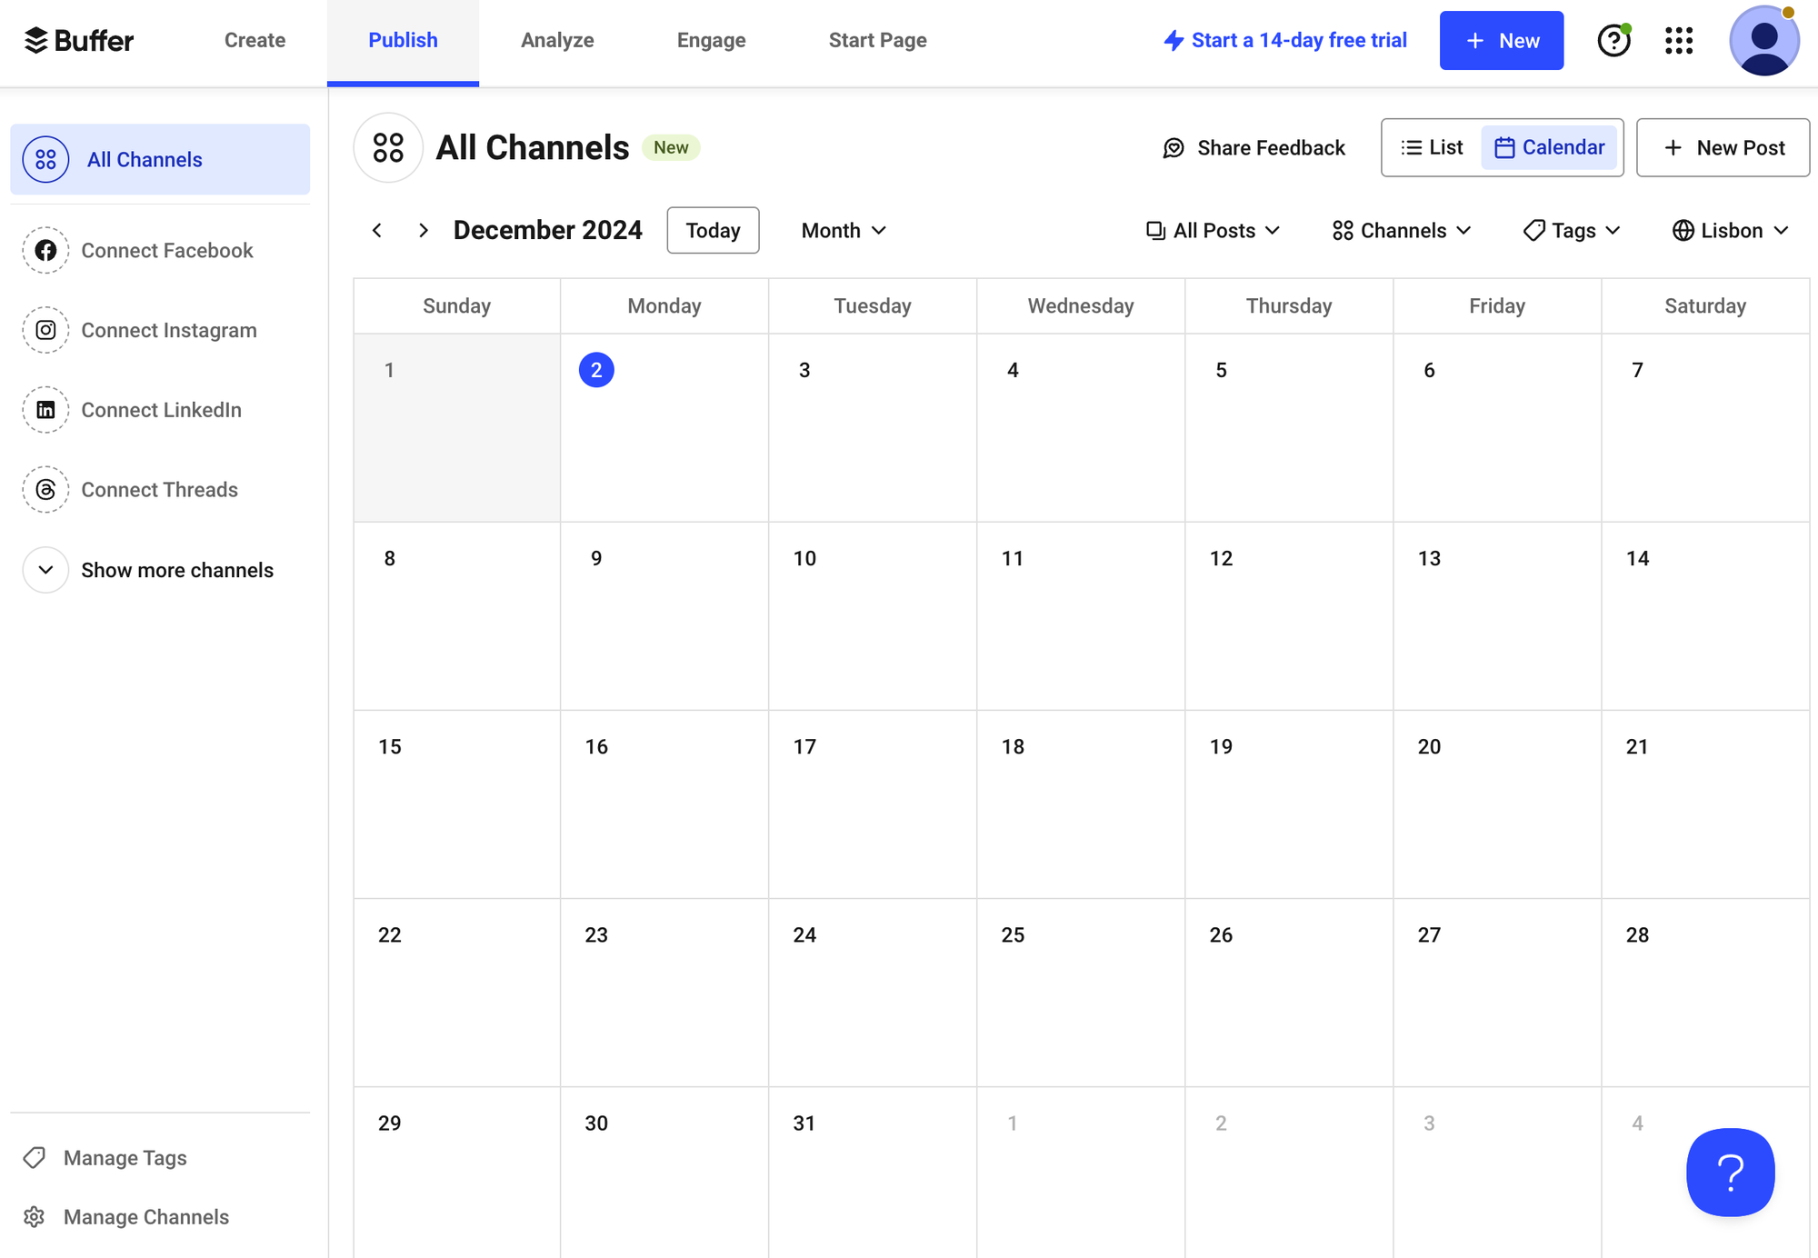Open the help question mark icon
The image size is (1818, 1258).
click(1613, 40)
